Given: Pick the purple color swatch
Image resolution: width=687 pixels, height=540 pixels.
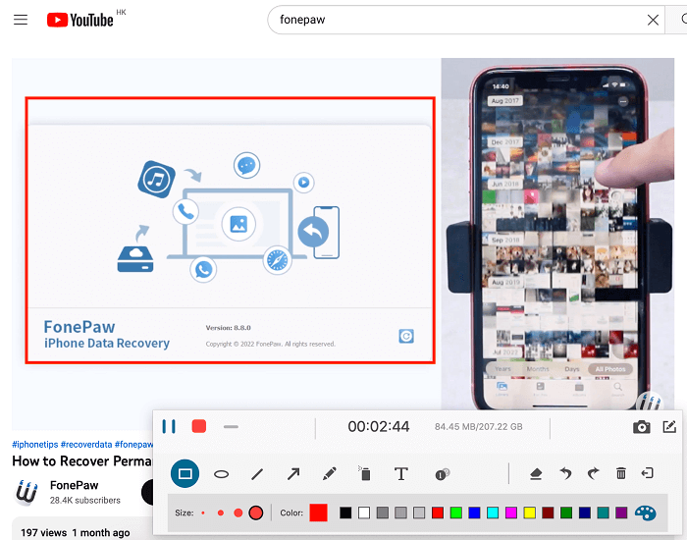Looking at the screenshot, I should 621,513.
